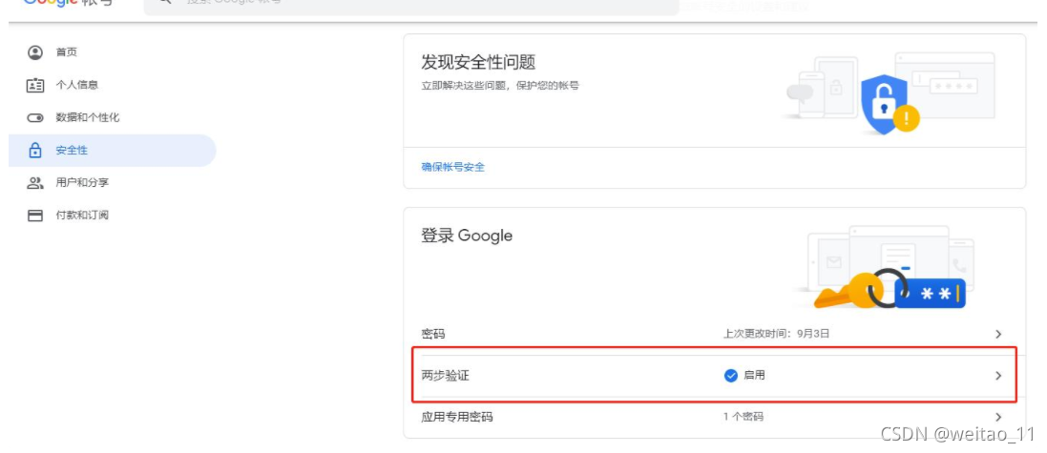Click the 上次更改时间：9月3日 text
The width and height of the screenshot is (1047, 453).
(x=777, y=334)
